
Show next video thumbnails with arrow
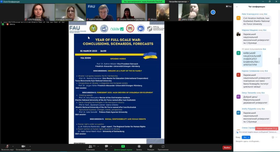(213, 12)
